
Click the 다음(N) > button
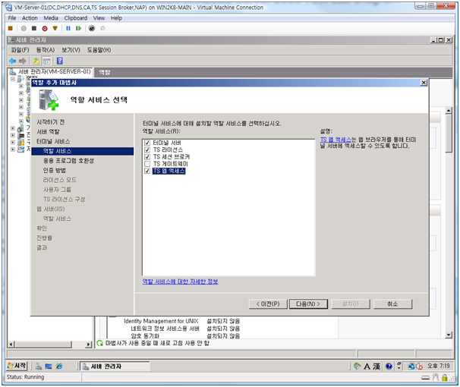coord(308,304)
